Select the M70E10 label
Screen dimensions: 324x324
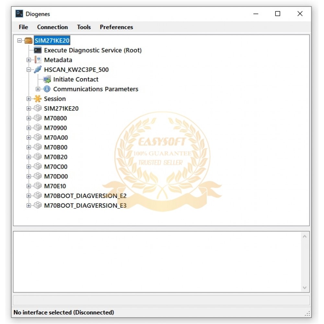[55, 186]
